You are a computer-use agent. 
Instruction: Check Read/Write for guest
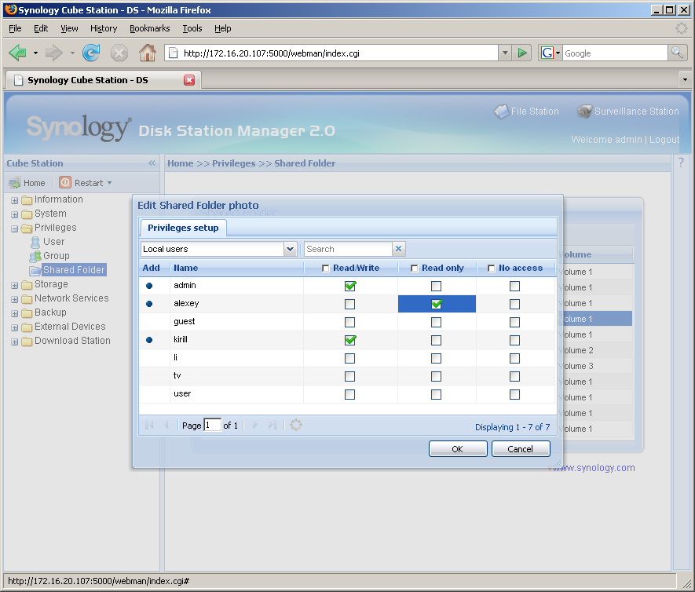[349, 322]
